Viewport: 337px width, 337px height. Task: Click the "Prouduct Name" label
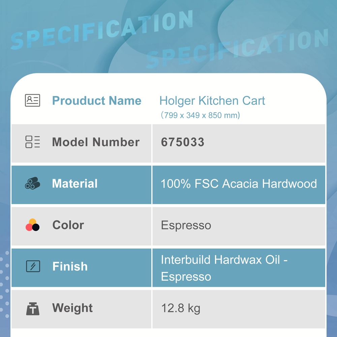pos(97,100)
